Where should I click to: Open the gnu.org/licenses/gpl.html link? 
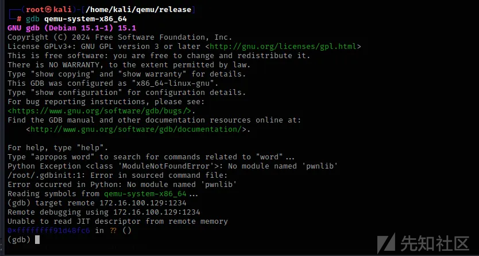point(283,47)
